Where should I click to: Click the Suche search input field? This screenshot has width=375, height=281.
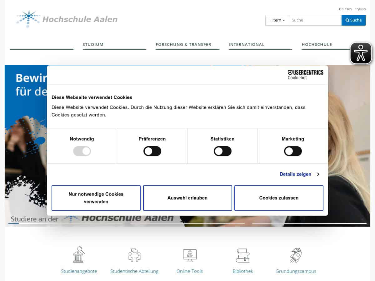pyautogui.click(x=315, y=20)
